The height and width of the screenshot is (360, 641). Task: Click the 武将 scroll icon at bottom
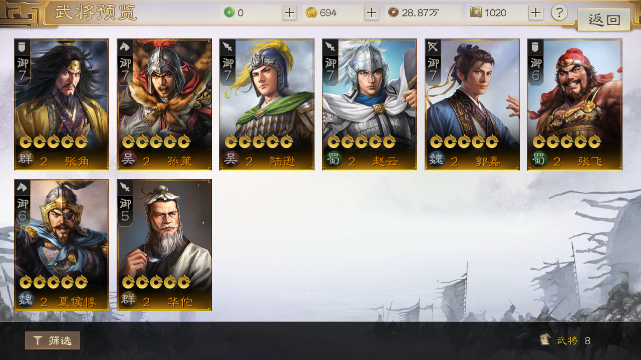tap(546, 340)
